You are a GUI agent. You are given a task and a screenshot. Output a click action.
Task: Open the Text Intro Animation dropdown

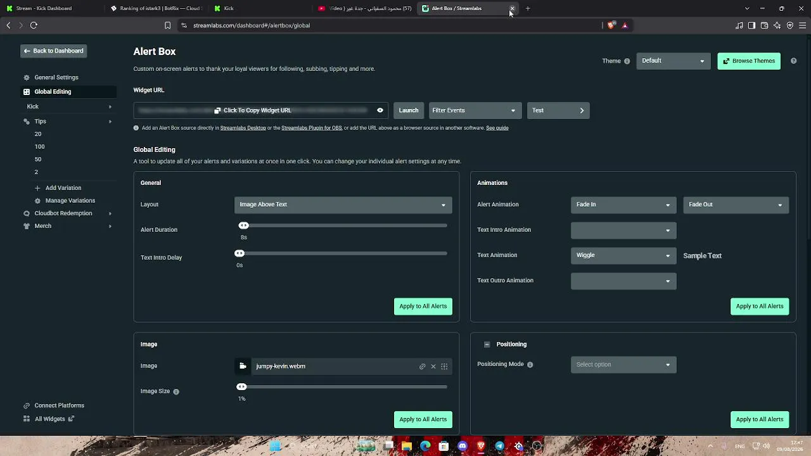tap(623, 230)
